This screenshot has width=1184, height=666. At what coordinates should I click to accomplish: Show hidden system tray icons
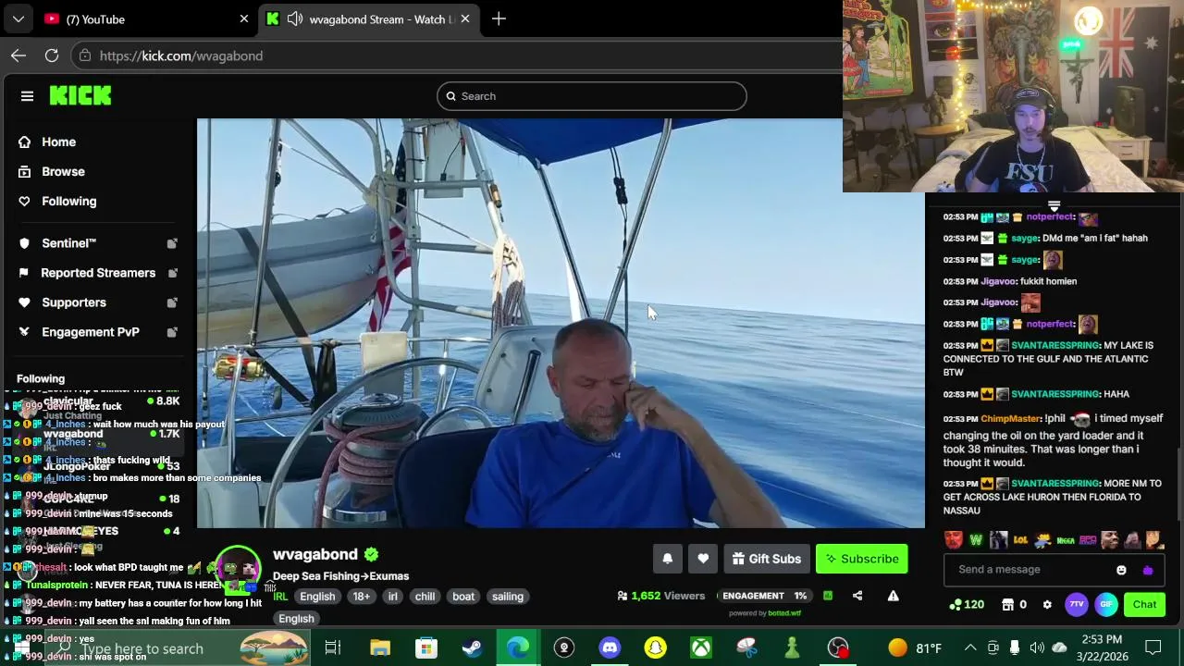(969, 647)
